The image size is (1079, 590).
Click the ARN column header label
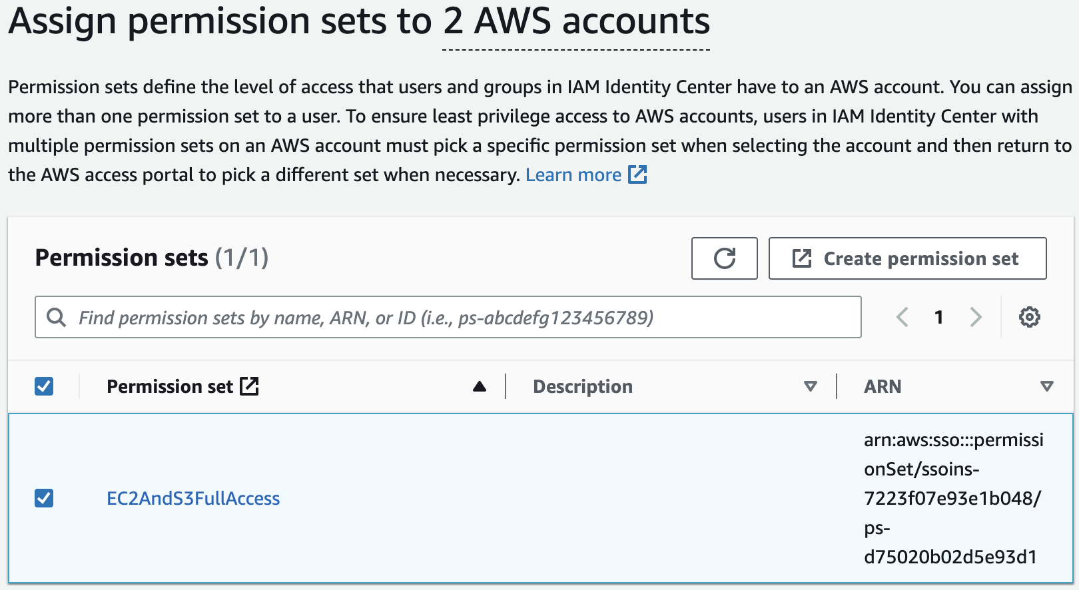click(x=883, y=386)
